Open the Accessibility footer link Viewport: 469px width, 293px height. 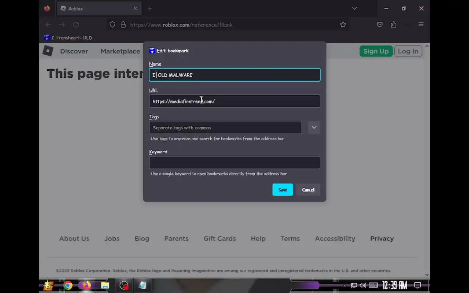[x=335, y=238]
